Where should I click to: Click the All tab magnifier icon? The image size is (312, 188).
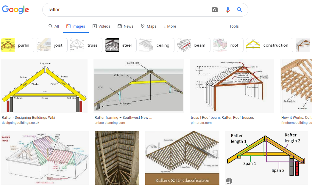point(51,26)
